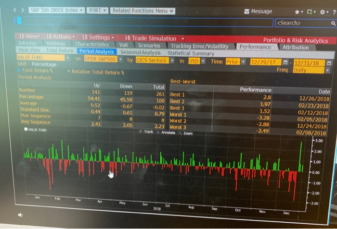337x229 pixels.
Task: Open the Total Return sub-tab
Action: tap(60, 50)
